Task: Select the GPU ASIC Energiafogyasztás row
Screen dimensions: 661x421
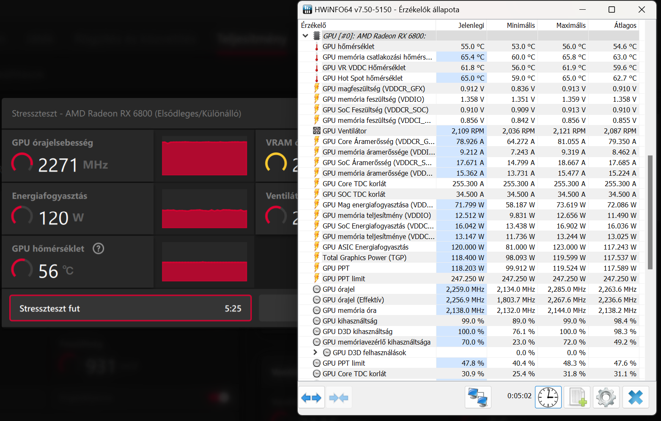Action: point(469,247)
